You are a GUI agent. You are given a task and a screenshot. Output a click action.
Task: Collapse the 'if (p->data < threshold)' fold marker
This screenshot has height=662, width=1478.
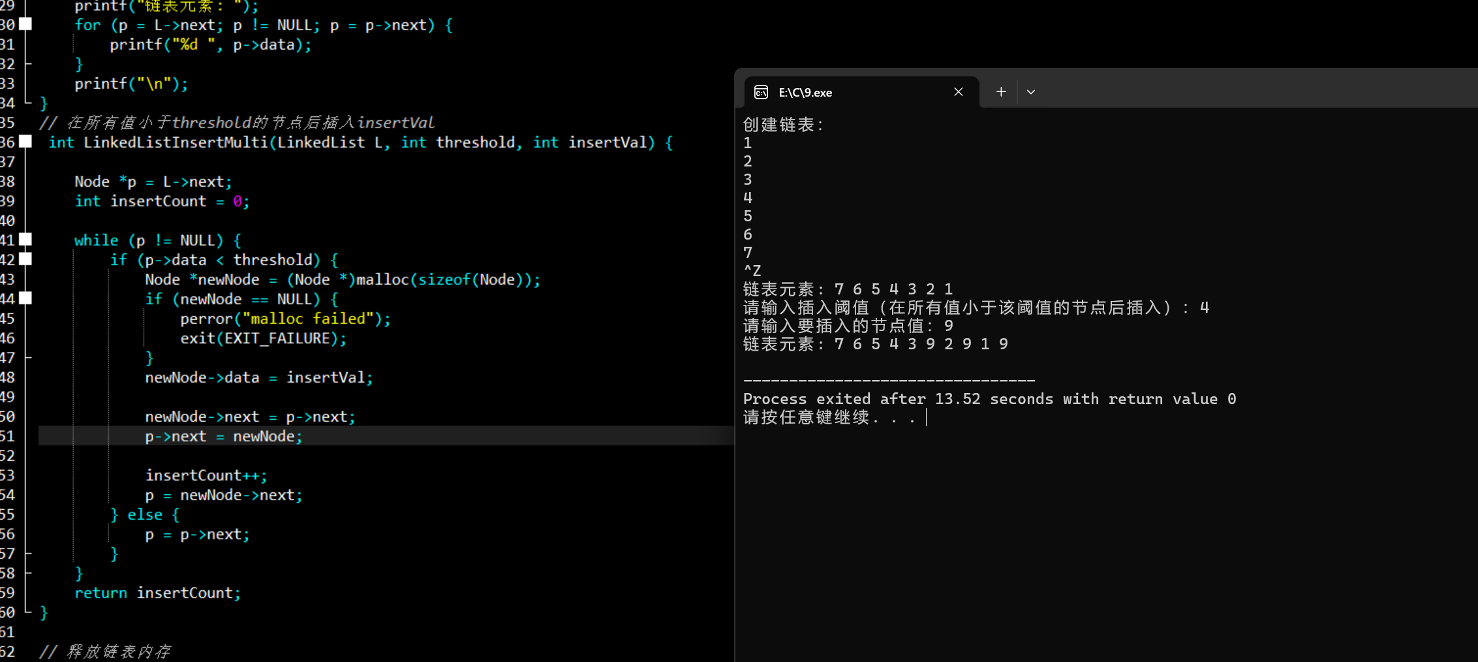pyautogui.click(x=25, y=259)
